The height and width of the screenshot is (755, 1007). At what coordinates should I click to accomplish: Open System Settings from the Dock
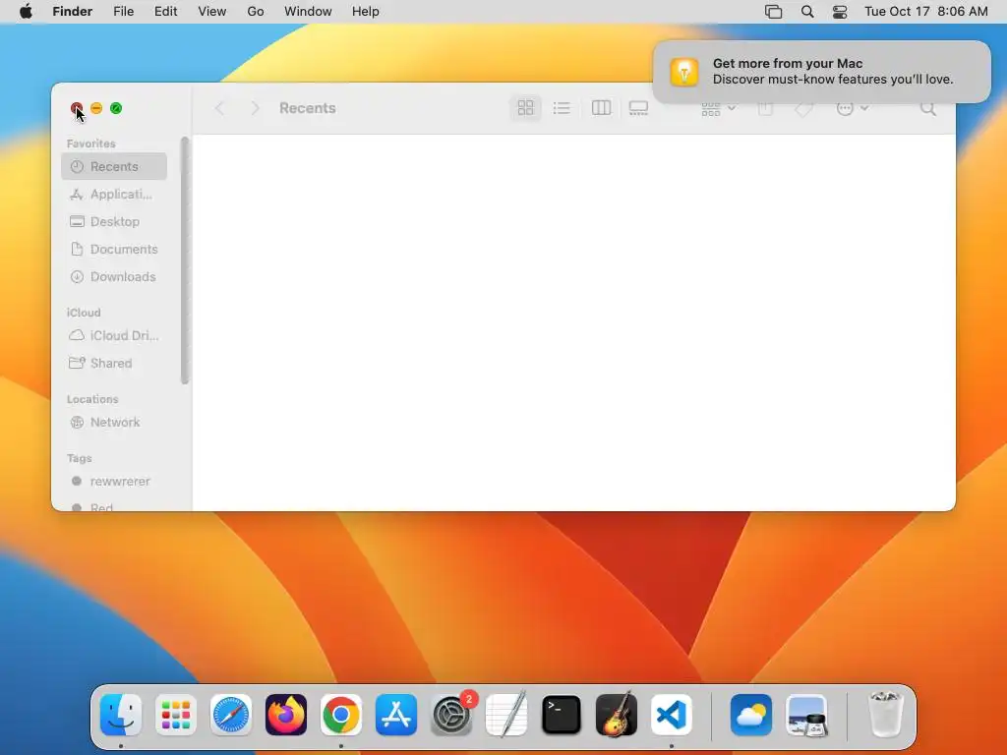451,715
